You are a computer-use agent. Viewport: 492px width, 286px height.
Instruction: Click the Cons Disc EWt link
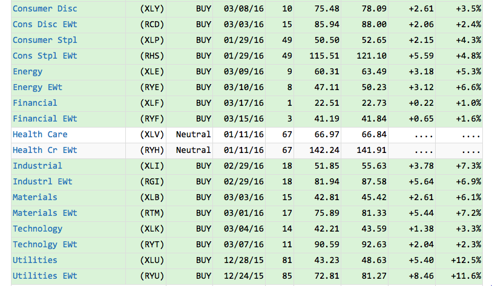(45, 24)
